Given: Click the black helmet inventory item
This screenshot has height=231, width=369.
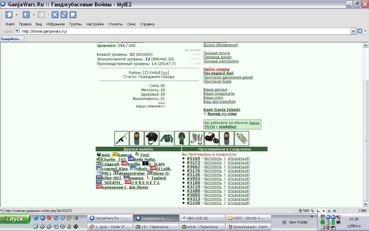Looking at the screenshot, I should (152, 138).
